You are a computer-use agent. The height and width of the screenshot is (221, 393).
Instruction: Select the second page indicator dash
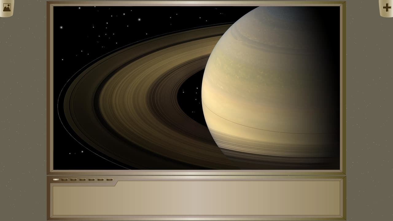tap(64, 180)
